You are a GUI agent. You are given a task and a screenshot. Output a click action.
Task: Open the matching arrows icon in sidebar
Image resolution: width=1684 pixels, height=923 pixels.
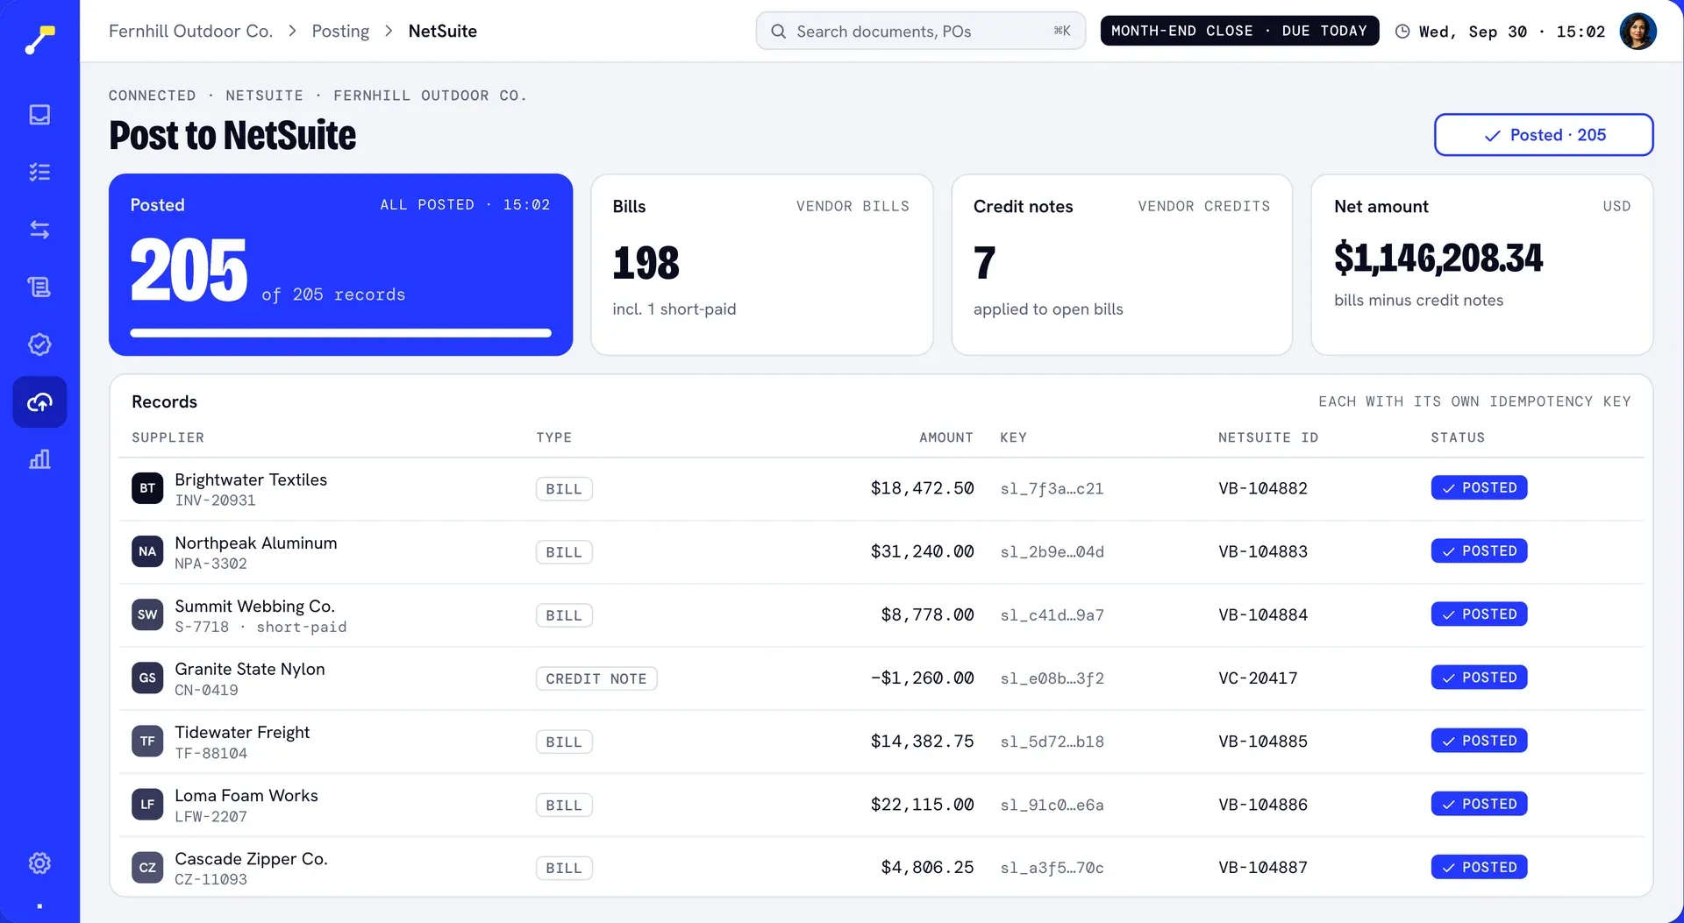pos(39,230)
